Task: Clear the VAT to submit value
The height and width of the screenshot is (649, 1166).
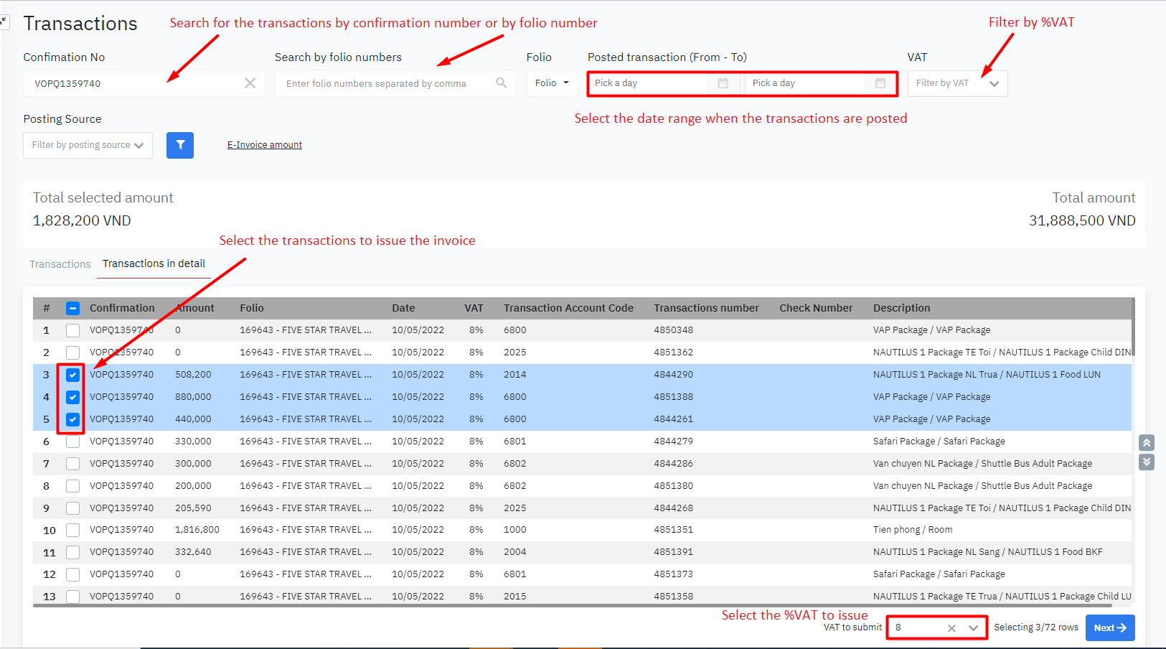Action: tap(951, 628)
